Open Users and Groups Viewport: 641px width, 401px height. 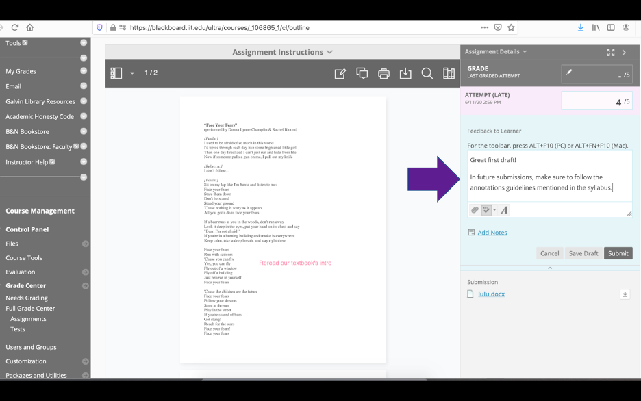(31, 347)
